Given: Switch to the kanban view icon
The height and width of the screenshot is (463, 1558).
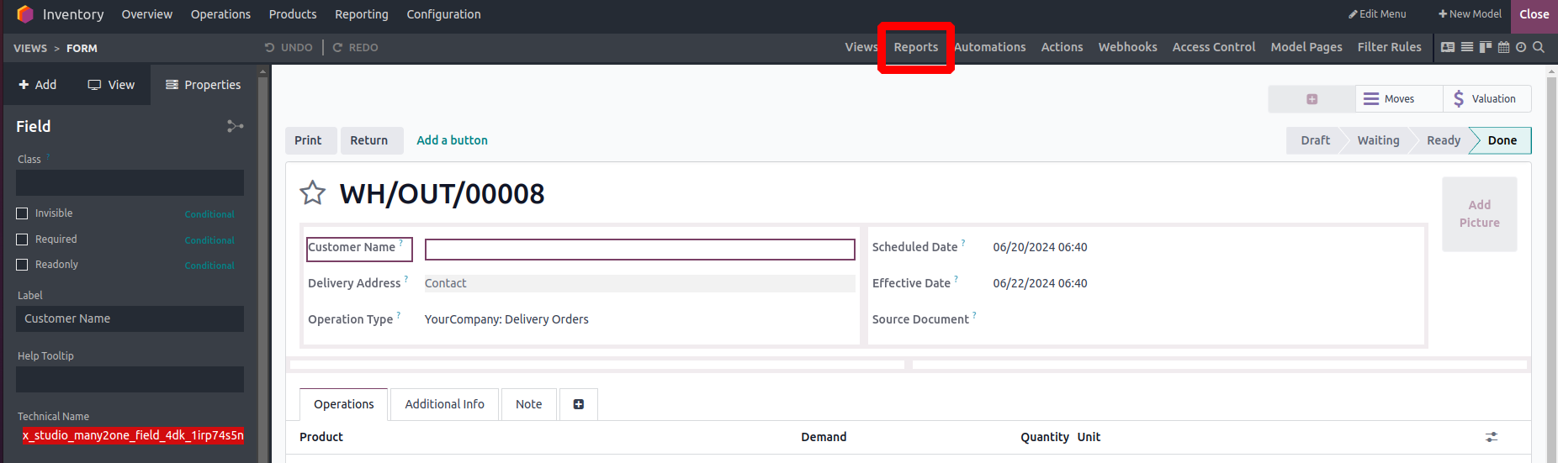Looking at the screenshot, I should tap(1486, 48).
